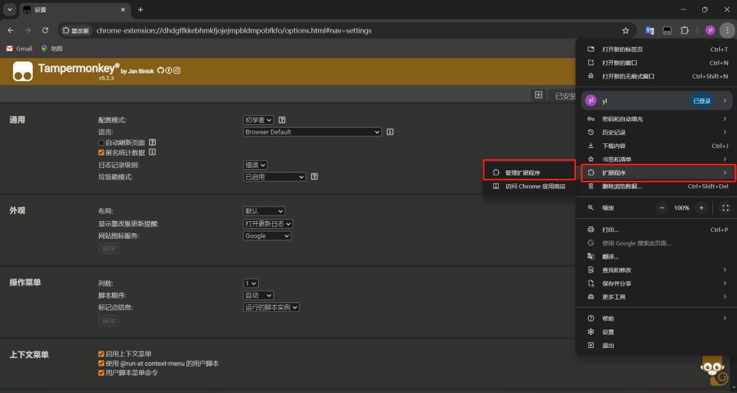Image resolution: width=737 pixels, height=393 pixels.
Task: Enable the 自动刷新页面 checkbox
Action: 101,143
